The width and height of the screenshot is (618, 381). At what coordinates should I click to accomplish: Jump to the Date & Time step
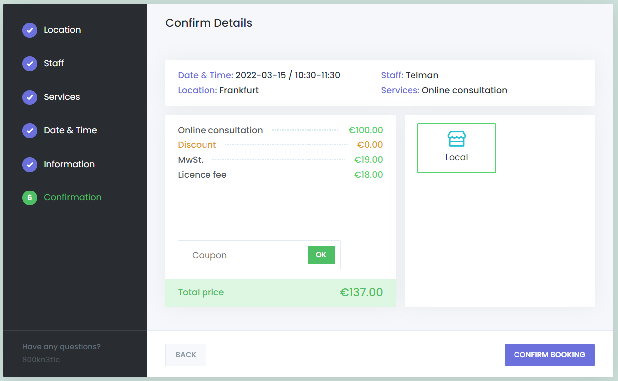pyautogui.click(x=70, y=130)
